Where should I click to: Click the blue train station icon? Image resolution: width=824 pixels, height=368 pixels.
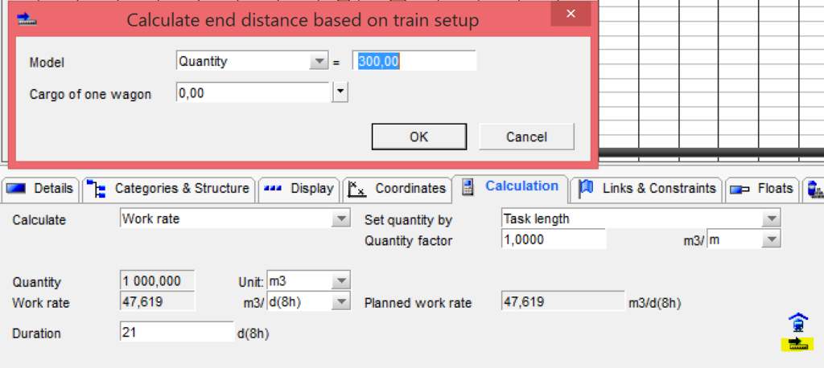coord(798,322)
